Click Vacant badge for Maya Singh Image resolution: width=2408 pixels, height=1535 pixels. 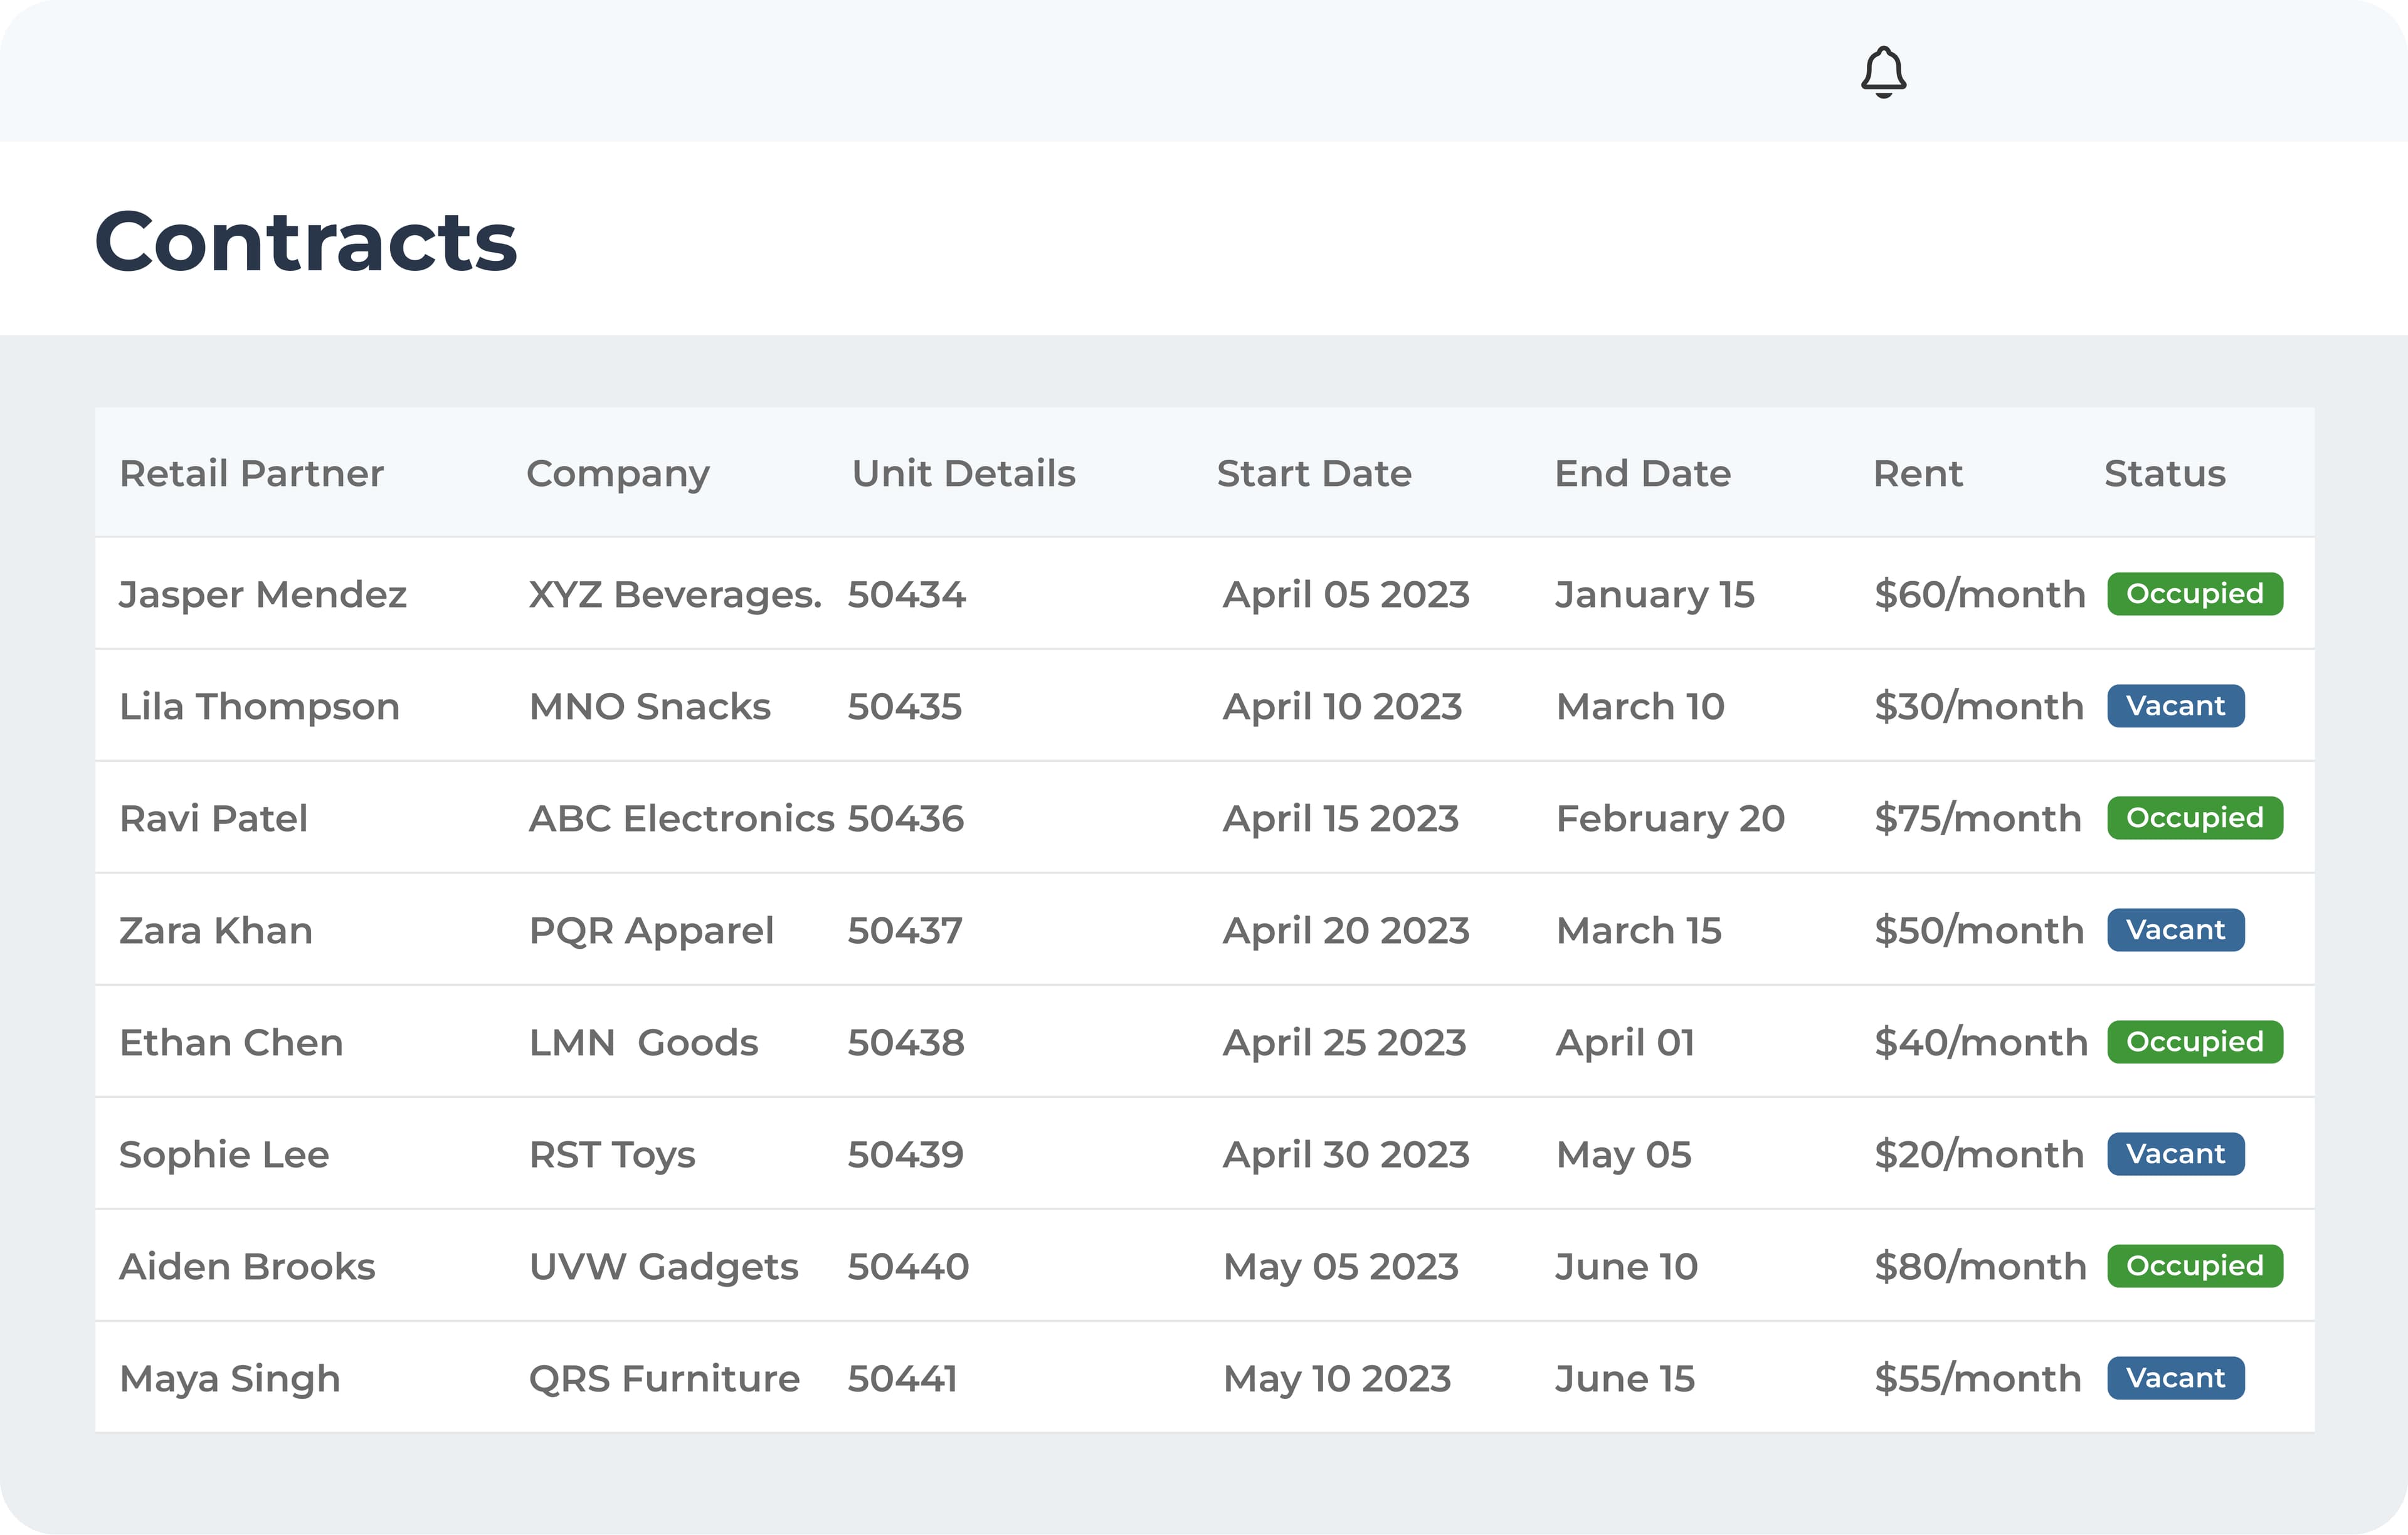[2175, 1378]
